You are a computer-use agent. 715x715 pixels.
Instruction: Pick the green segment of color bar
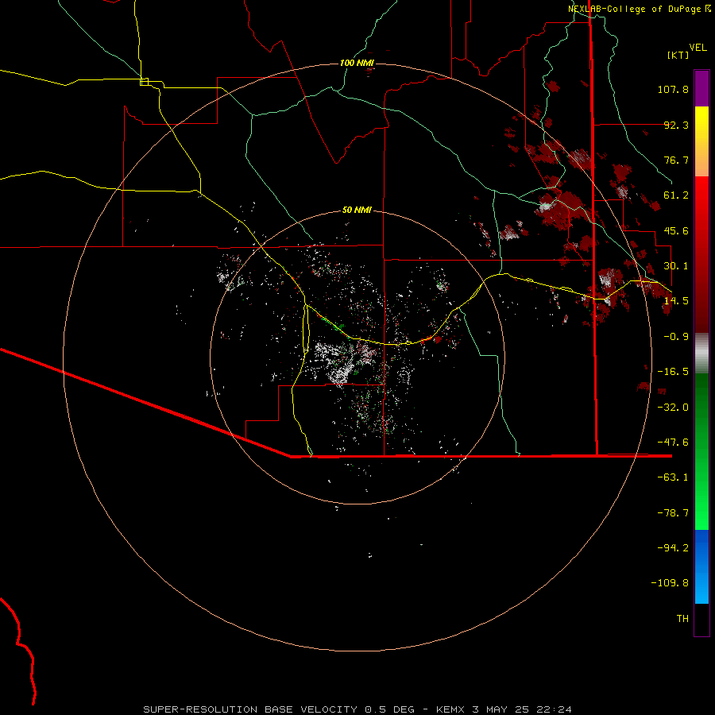(x=701, y=451)
